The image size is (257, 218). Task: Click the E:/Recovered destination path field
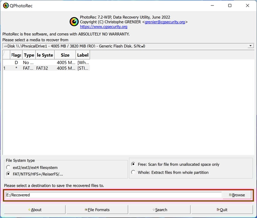[x=112, y=195]
